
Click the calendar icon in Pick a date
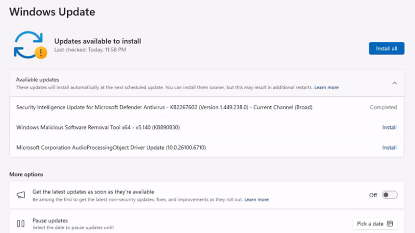click(390, 224)
